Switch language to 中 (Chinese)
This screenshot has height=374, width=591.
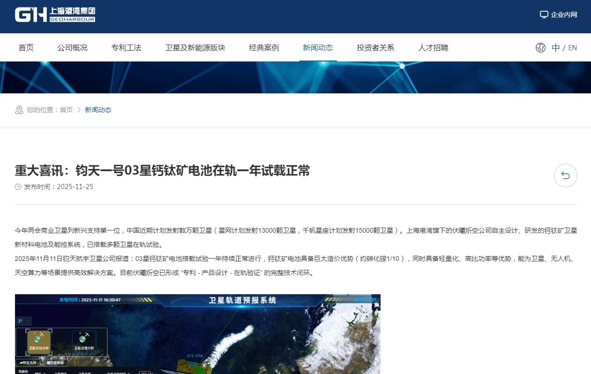(556, 47)
